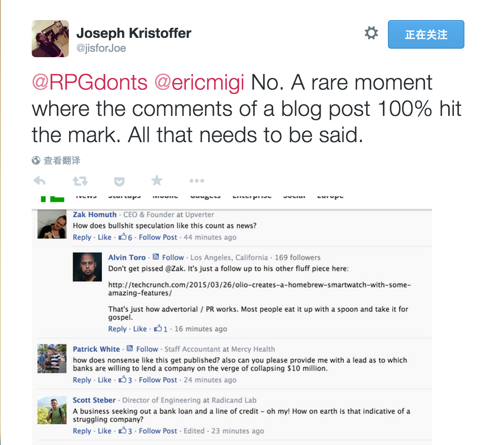Click the @jisforJoe handle

[101, 48]
